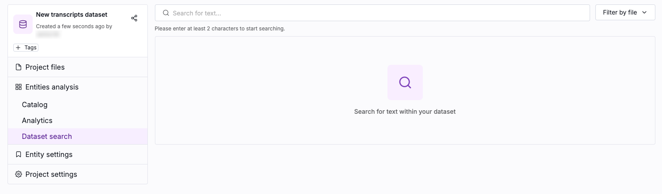Viewport: 662px width, 194px height.
Task: Click the large purple search illustration
Action: [x=405, y=82]
